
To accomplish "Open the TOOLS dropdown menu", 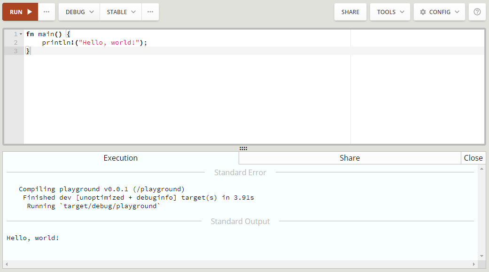I will tap(390, 12).
